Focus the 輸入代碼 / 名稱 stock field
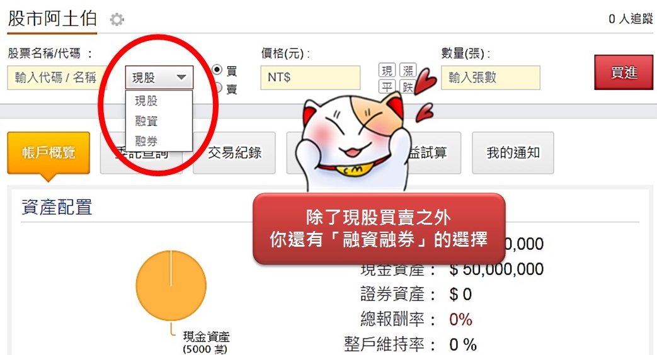Screen dimensions: 657x355 tap(57, 77)
